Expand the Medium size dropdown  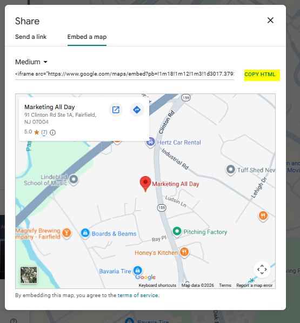tap(31, 62)
